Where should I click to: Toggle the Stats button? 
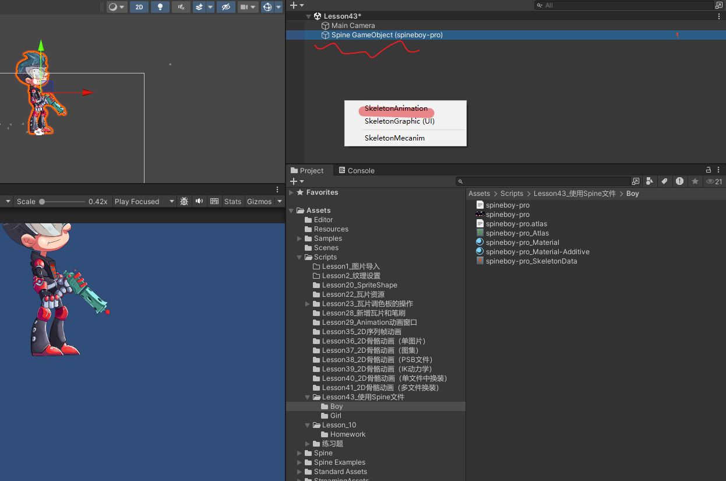[232, 202]
